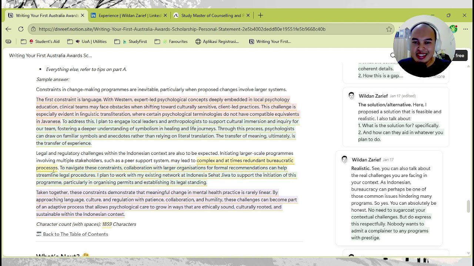Viewport: 474px width, 266px height.
Task: Bookmark this page with the star icon
Action: tap(389, 29)
